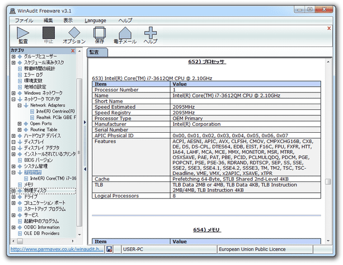Click USER-PC in status bar
Screen dimensions: 343x265
tap(133, 249)
